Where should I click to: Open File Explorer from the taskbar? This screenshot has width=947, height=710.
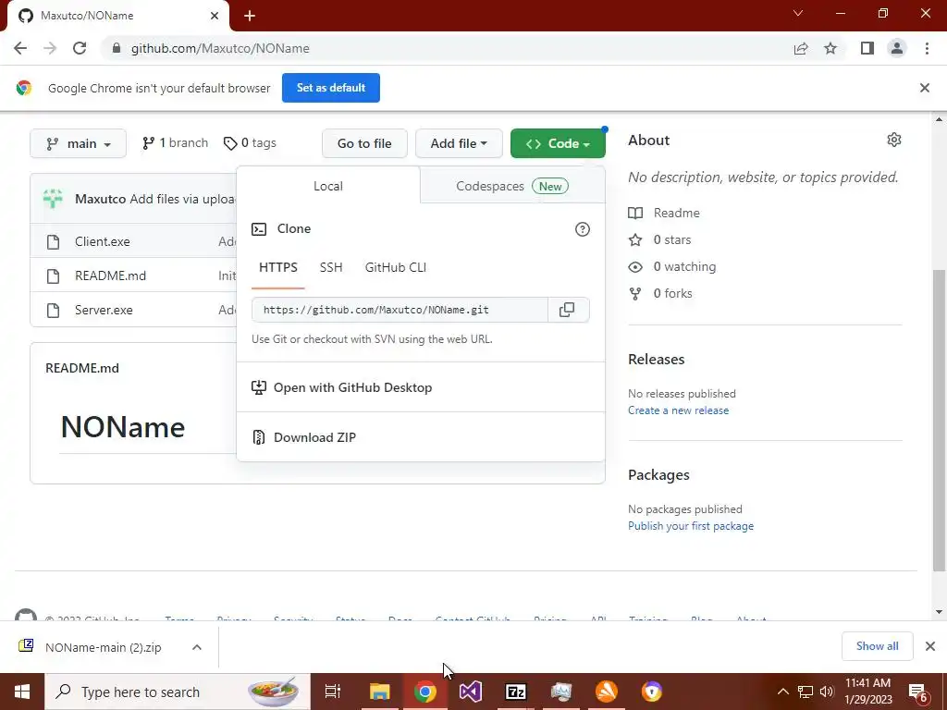click(380, 692)
